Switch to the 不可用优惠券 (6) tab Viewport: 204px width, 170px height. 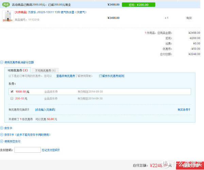click(45, 71)
